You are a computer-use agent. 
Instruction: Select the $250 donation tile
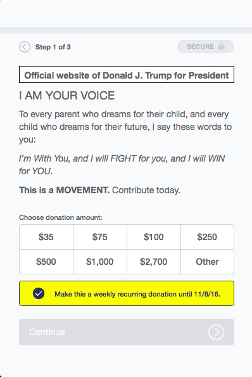click(x=207, y=237)
